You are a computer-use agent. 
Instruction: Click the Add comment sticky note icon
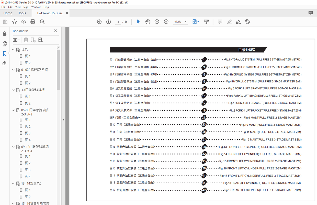(220, 22)
